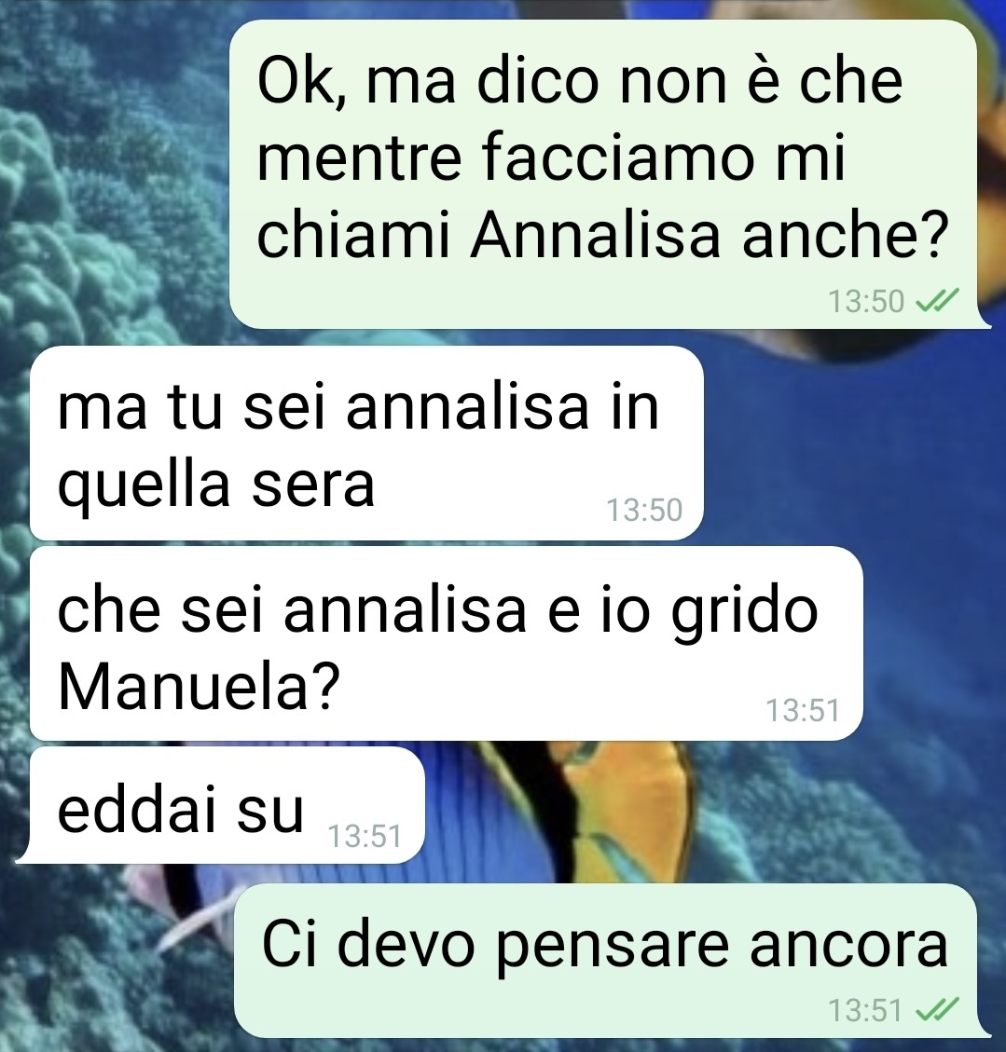
Task: Click the 13:51 timestamp on the last sent message
Action: click(866, 1010)
